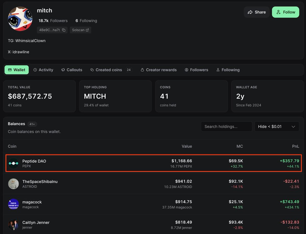This screenshot has height=234, width=306.
Task: Click the Coin column header
Action: (12, 146)
